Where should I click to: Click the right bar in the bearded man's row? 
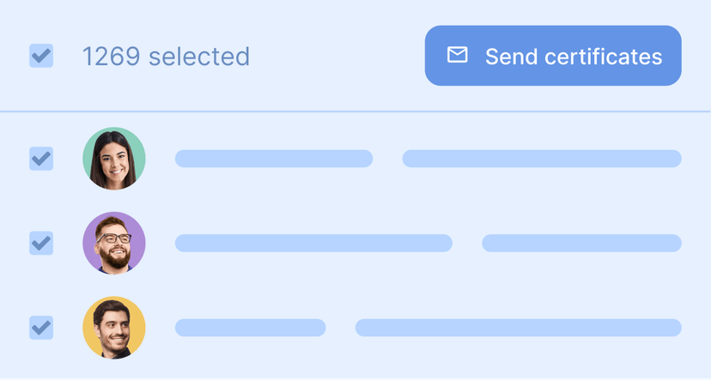pos(581,243)
